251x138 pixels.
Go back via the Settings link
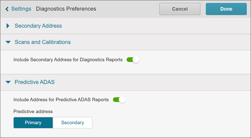click(x=21, y=9)
